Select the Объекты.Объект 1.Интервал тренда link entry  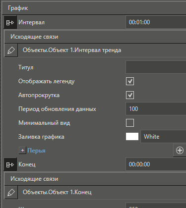pos(102,50)
